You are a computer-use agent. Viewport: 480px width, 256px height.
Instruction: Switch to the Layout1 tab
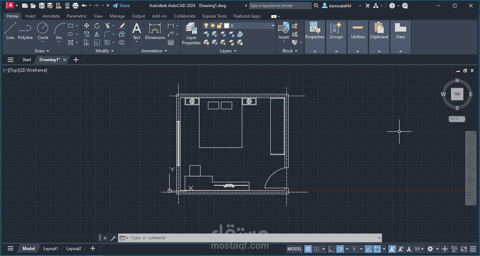coord(50,248)
